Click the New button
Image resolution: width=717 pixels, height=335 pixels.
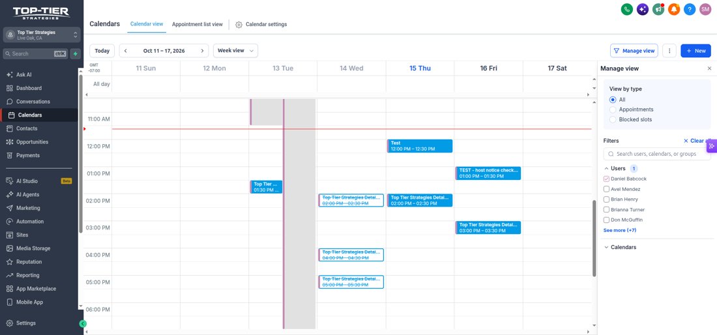(x=695, y=51)
